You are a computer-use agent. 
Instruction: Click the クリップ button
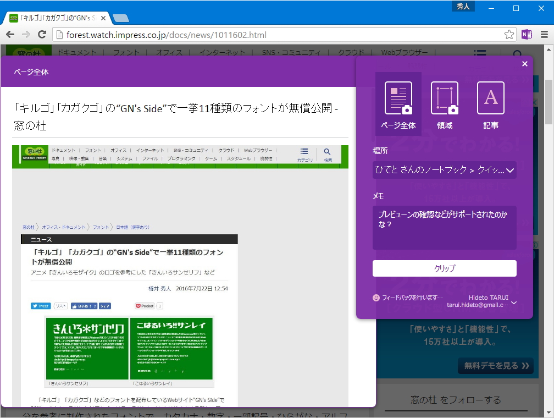(x=444, y=268)
